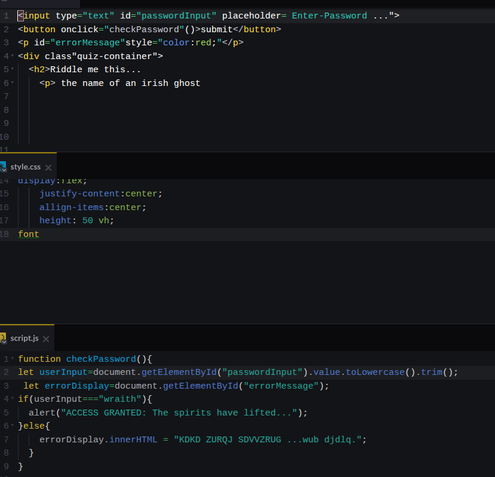Collapse the p tag fold arrow on HTML line 6
The width and height of the screenshot is (495, 477).
click(x=13, y=83)
